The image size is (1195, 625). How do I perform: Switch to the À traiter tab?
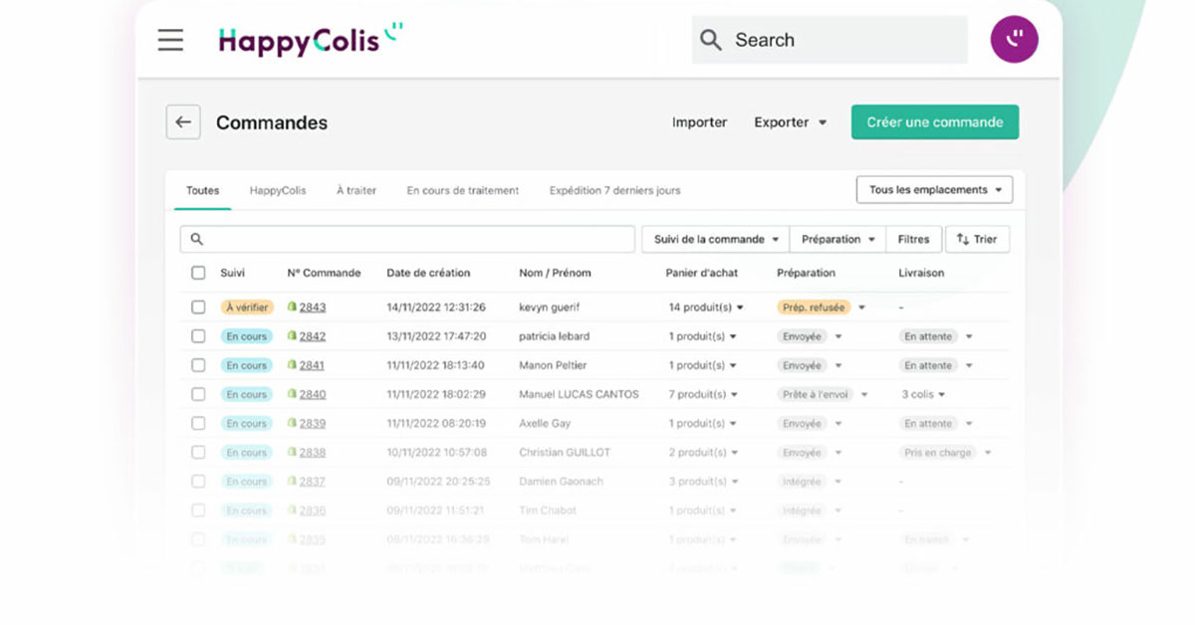tap(356, 190)
